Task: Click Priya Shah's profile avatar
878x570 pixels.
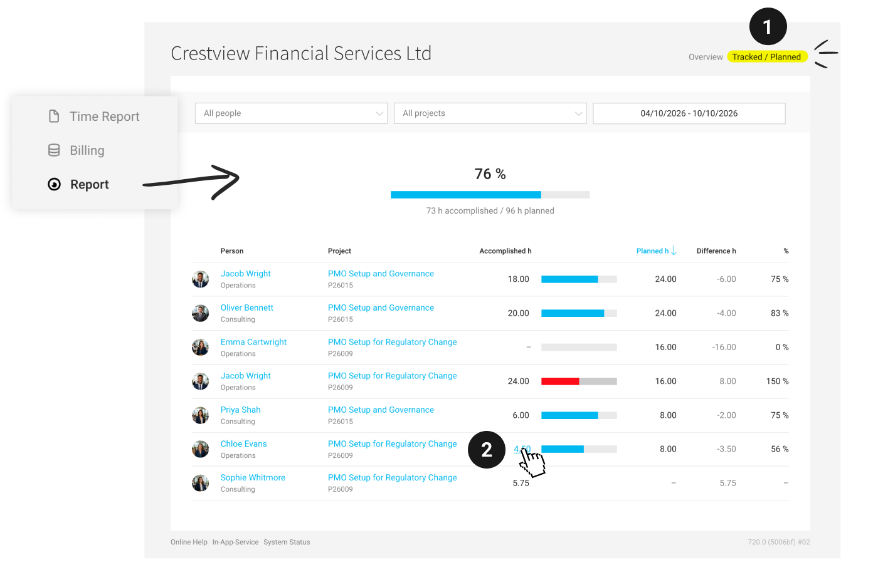Action: coord(201,415)
